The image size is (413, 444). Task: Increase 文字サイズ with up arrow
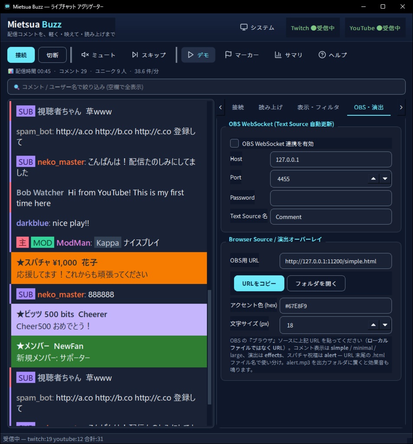[374, 324]
